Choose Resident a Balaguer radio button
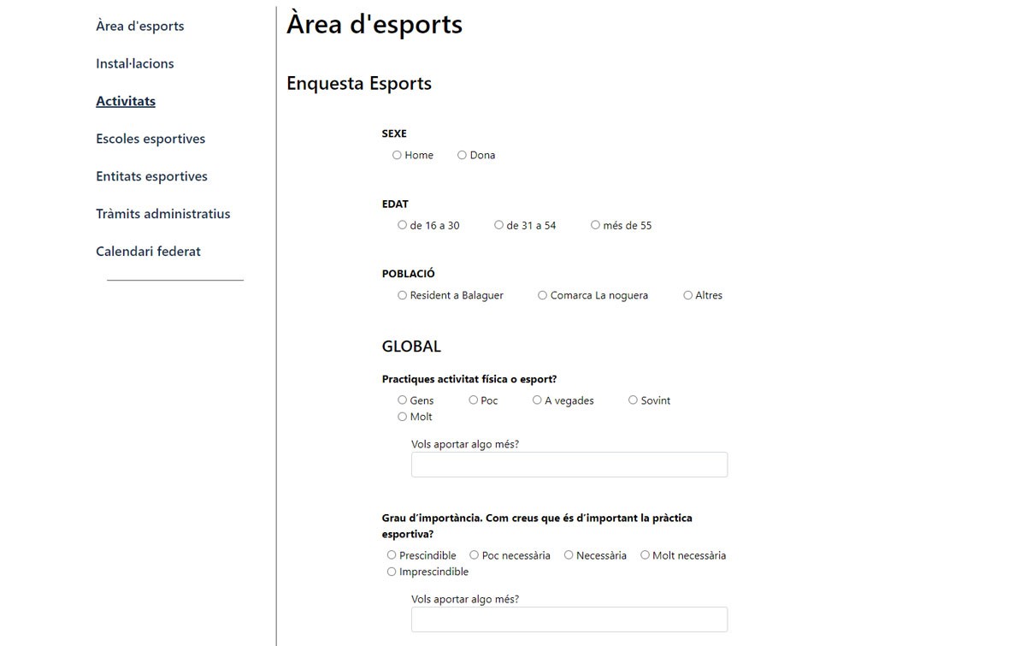The image size is (1026, 646). click(x=402, y=295)
